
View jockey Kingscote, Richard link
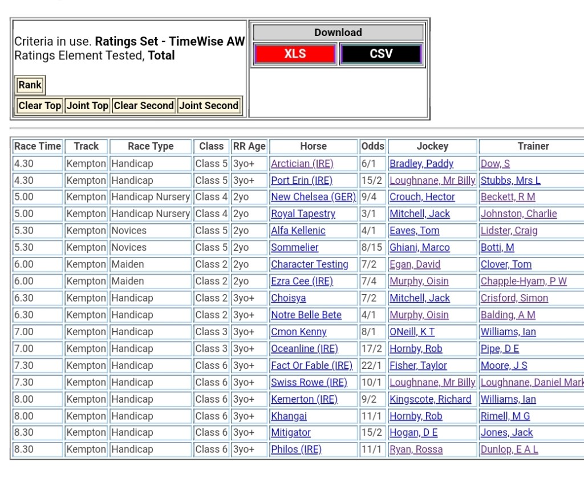[x=430, y=399]
